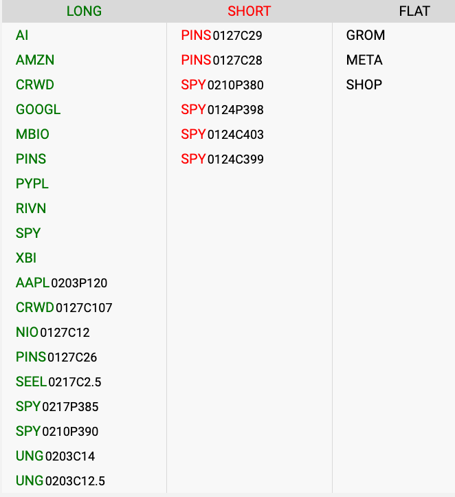Open UNG 0203C14 option
This screenshot has height=497, width=455.
[56, 456]
